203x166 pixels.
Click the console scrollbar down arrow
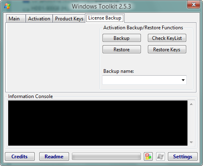(x=191, y=142)
